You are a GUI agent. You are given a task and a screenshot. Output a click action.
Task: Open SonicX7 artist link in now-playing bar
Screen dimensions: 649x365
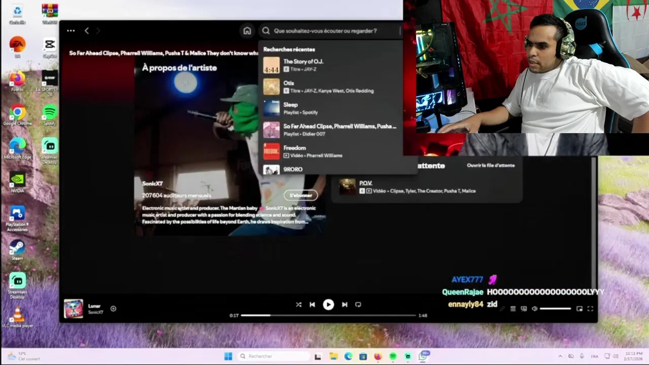click(95, 312)
